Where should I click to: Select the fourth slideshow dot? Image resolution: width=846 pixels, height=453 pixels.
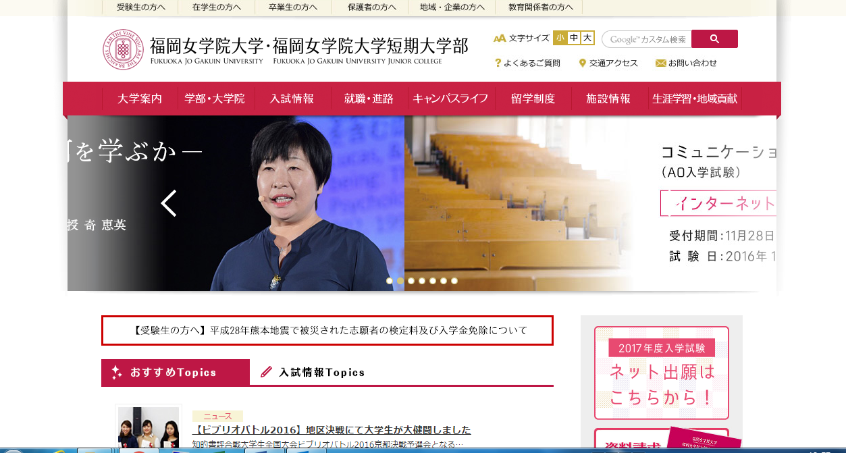point(422,281)
